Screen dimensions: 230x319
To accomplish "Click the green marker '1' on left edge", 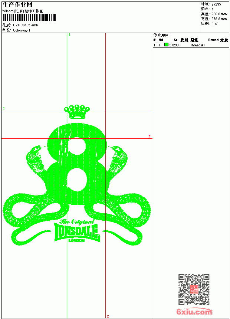I will coord(4,108).
